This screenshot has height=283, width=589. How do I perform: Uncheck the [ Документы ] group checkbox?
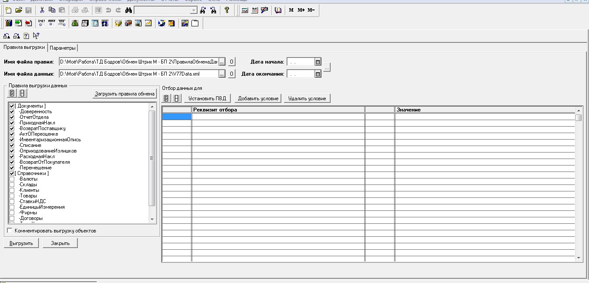click(x=12, y=106)
